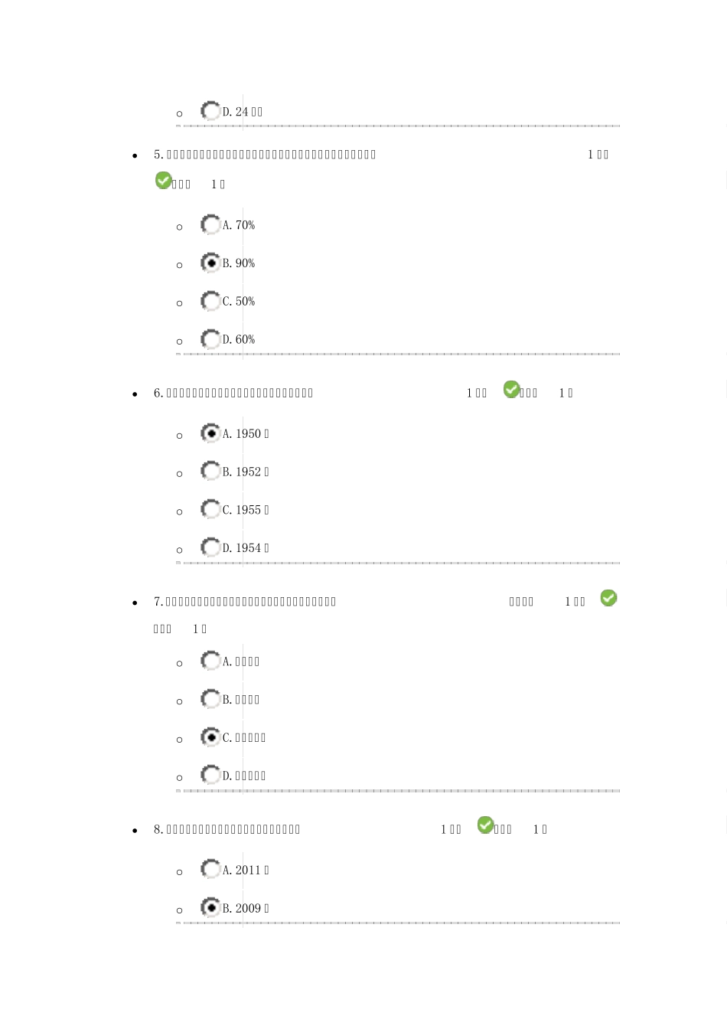Choose option A under question 7
This screenshot has width=727, height=1029.
point(210,661)
